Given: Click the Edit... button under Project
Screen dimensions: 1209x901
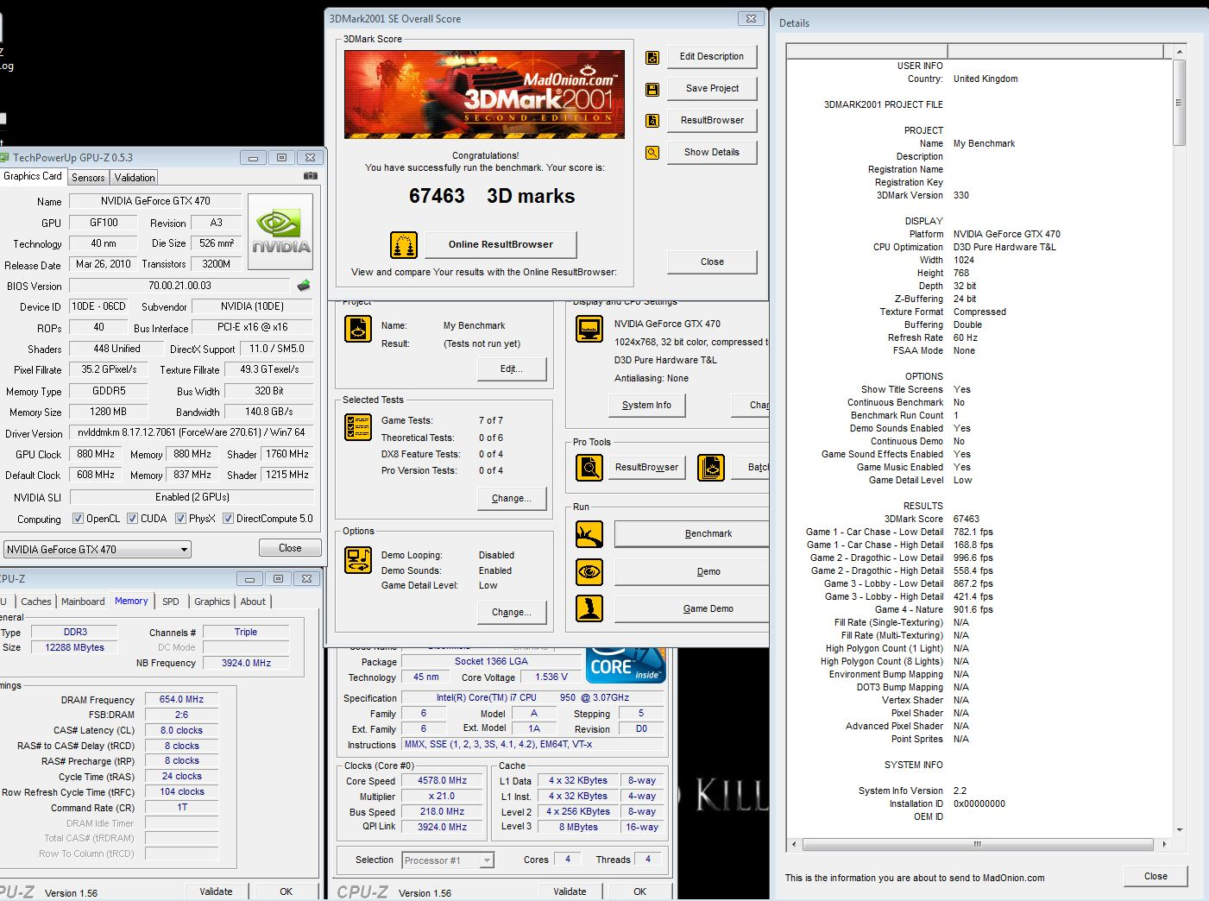Looking at the screenshot, I should pyautogui.click(x=512, y=369).
